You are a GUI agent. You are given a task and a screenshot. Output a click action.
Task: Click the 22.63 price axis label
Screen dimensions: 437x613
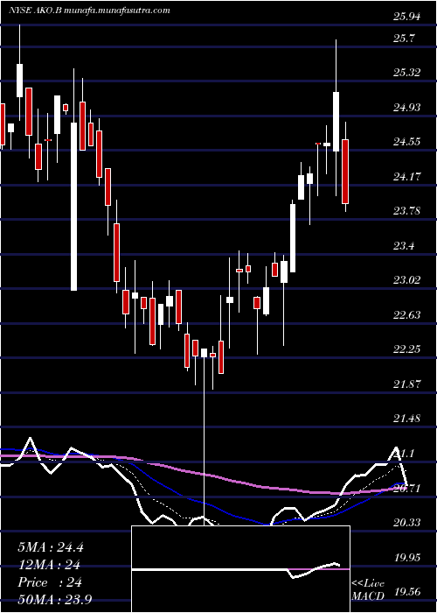(x=409, y=314)
